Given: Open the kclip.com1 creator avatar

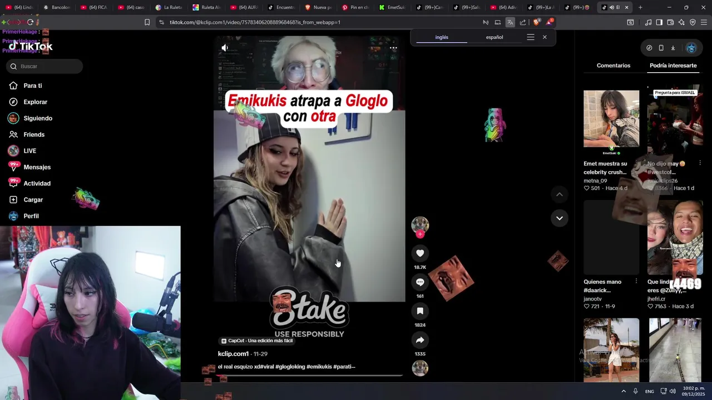Looking at the screenshot, I should 420,224.
